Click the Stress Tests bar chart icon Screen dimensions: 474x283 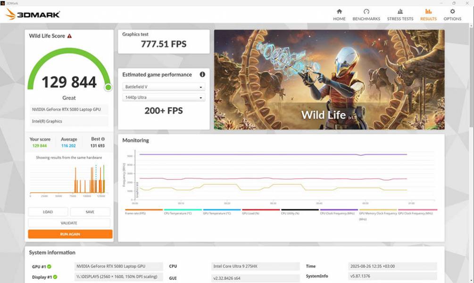click(x=400, y=12)
